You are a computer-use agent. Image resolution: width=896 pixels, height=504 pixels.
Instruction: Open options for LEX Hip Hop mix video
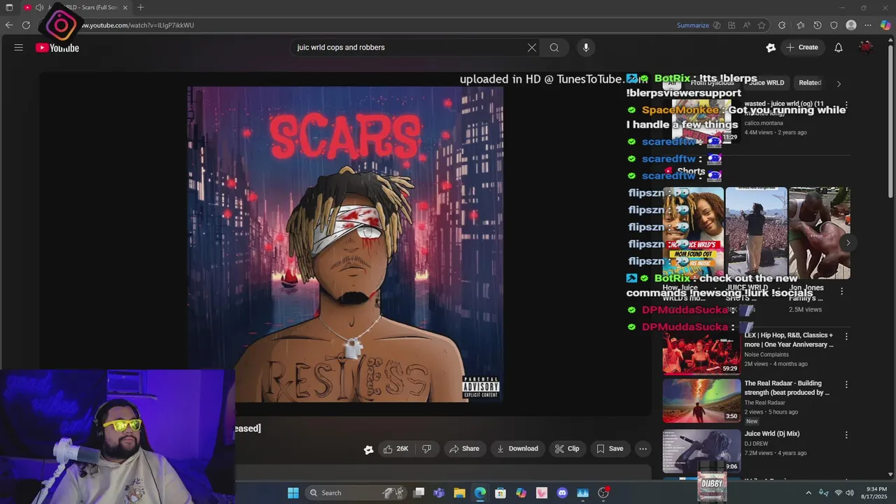click(846, 336)
